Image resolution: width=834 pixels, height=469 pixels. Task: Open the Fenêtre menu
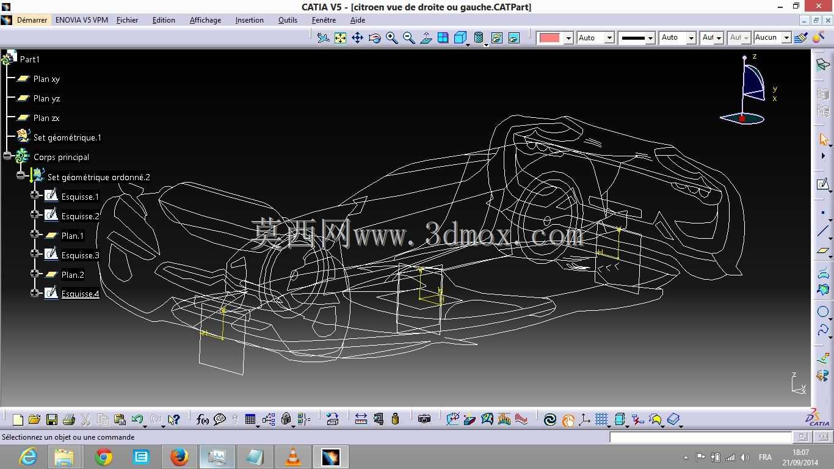324,20
